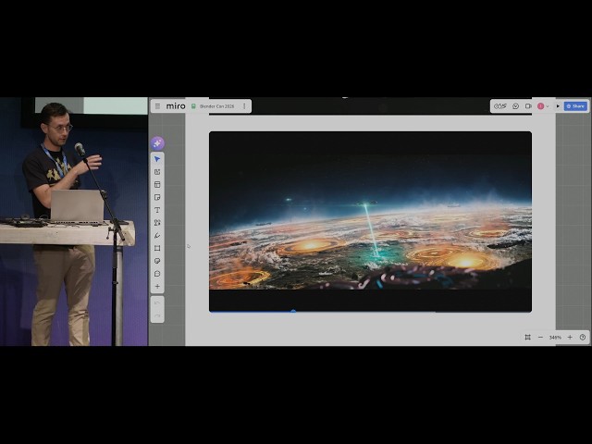Start presentation mode play button
The image size is (592, 444).
point(558,106)
